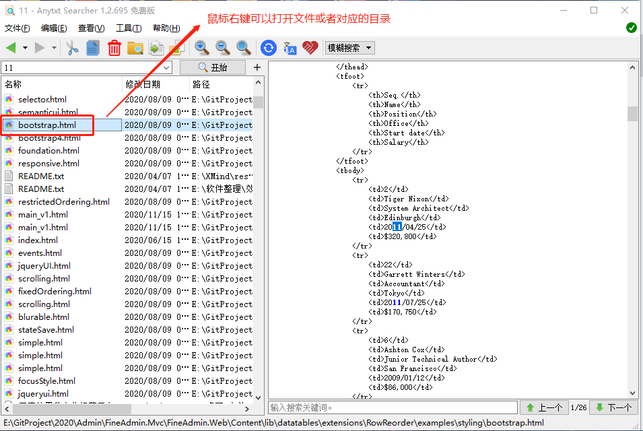The width and height of the screenshot is (643, 431).
Task: Click the Tiger Nixon line in preview
Action: (409, 199)
